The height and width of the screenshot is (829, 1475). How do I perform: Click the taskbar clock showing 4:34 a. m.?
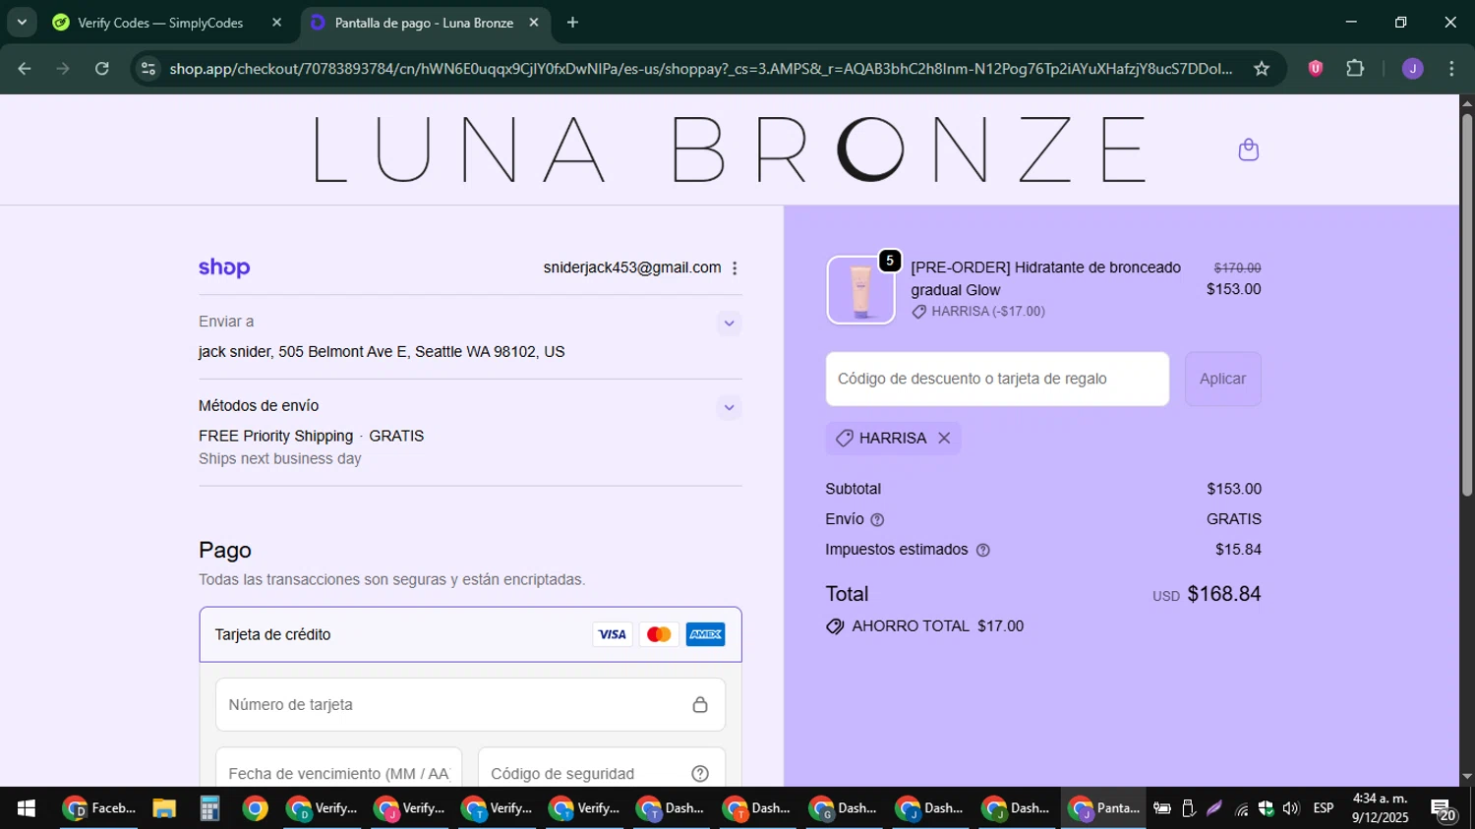1380,807
